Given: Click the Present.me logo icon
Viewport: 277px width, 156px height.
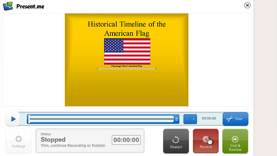Looking at the screenshot, I should (x=8, y=6).
